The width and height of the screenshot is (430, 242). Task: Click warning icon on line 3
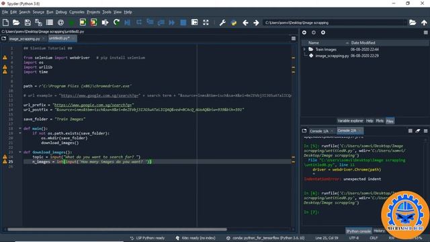click(5, 58)
